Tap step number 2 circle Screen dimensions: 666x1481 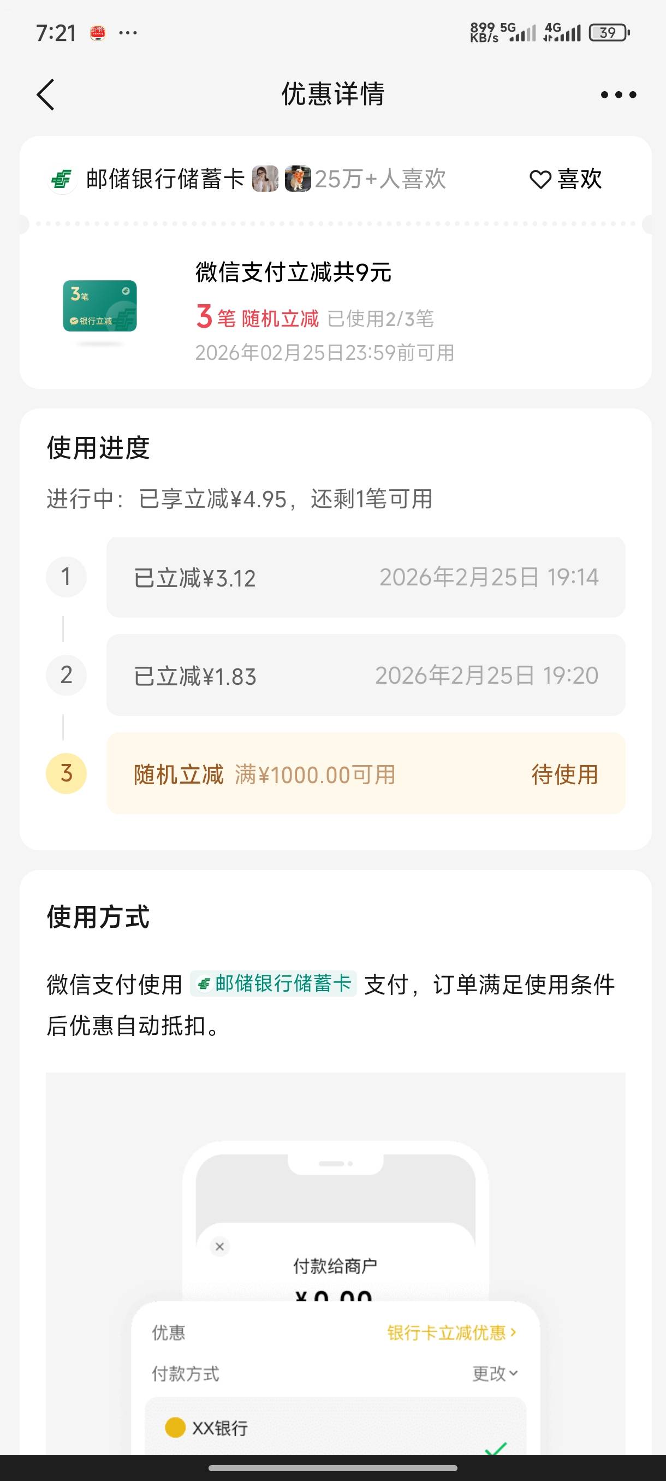pos(66,675)
